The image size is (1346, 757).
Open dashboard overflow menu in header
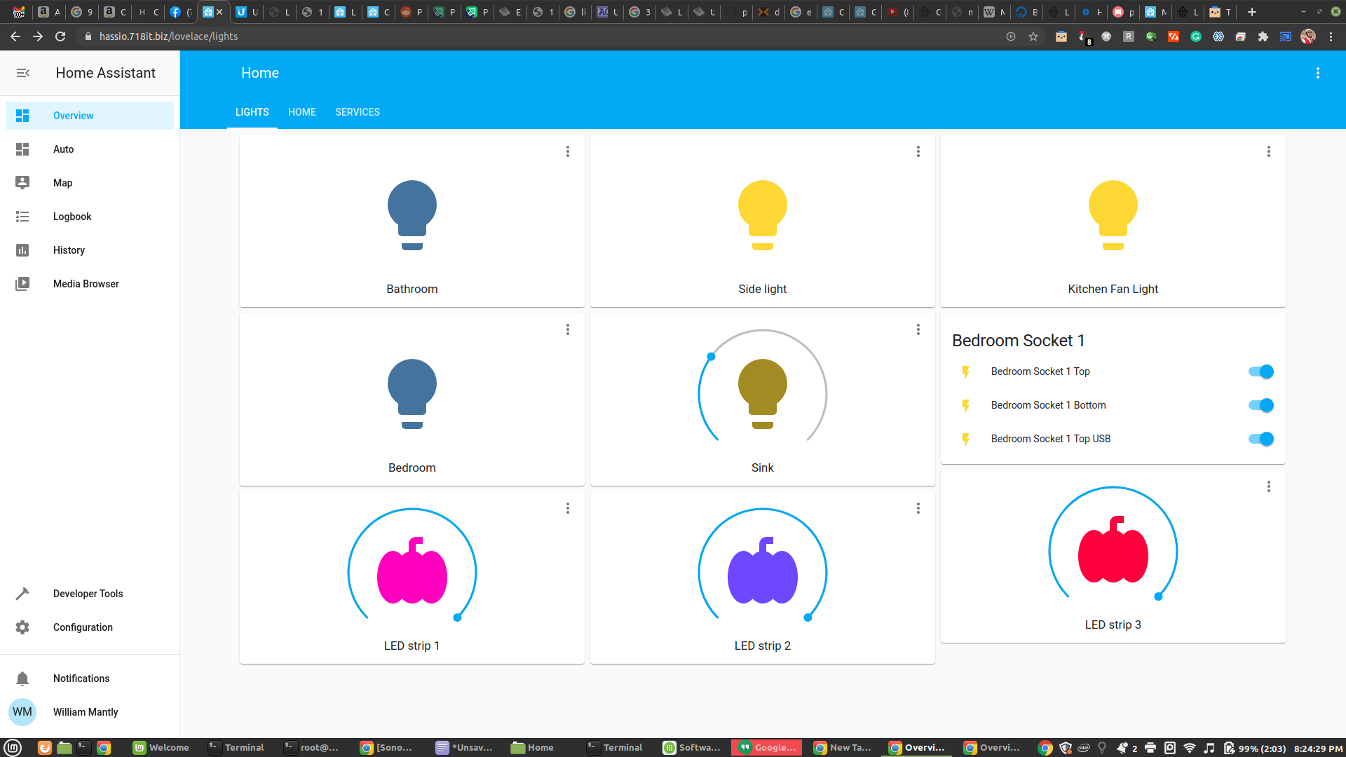click(x=1317, y=73)
